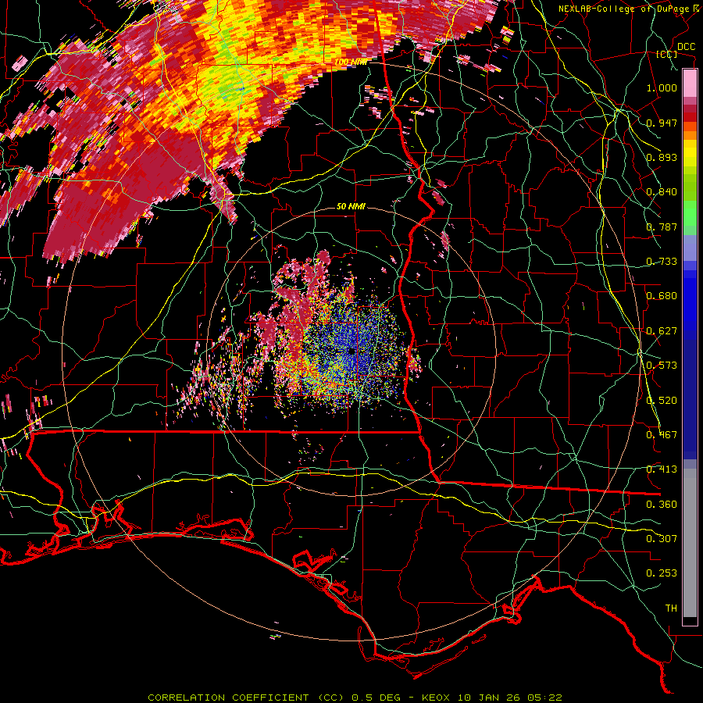Image resolution: width=703 pixels, height=703 pixels.
Task: Click the 0.307 value on the color scale
Action: (x=662, y=539)
